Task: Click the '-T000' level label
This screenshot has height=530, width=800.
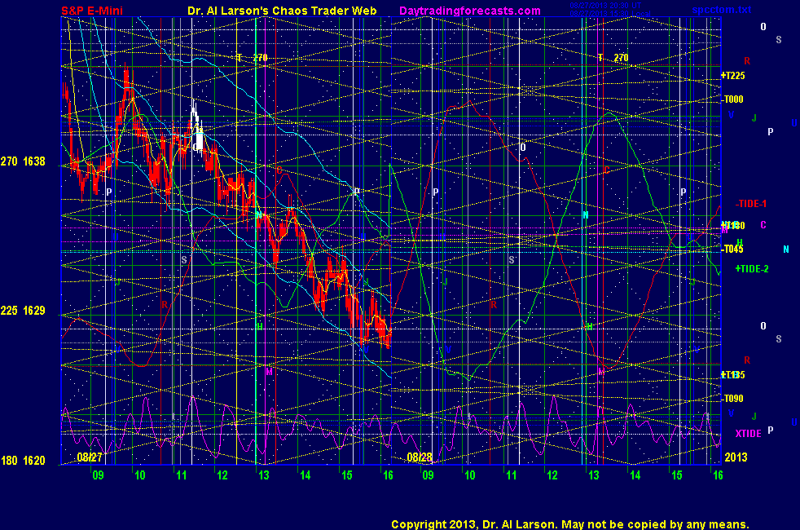Action: coord(733,99)
